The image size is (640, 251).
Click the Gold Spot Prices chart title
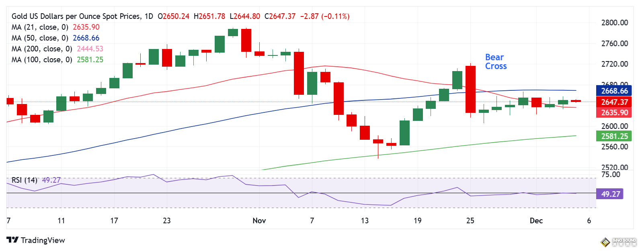pos(82,16)
